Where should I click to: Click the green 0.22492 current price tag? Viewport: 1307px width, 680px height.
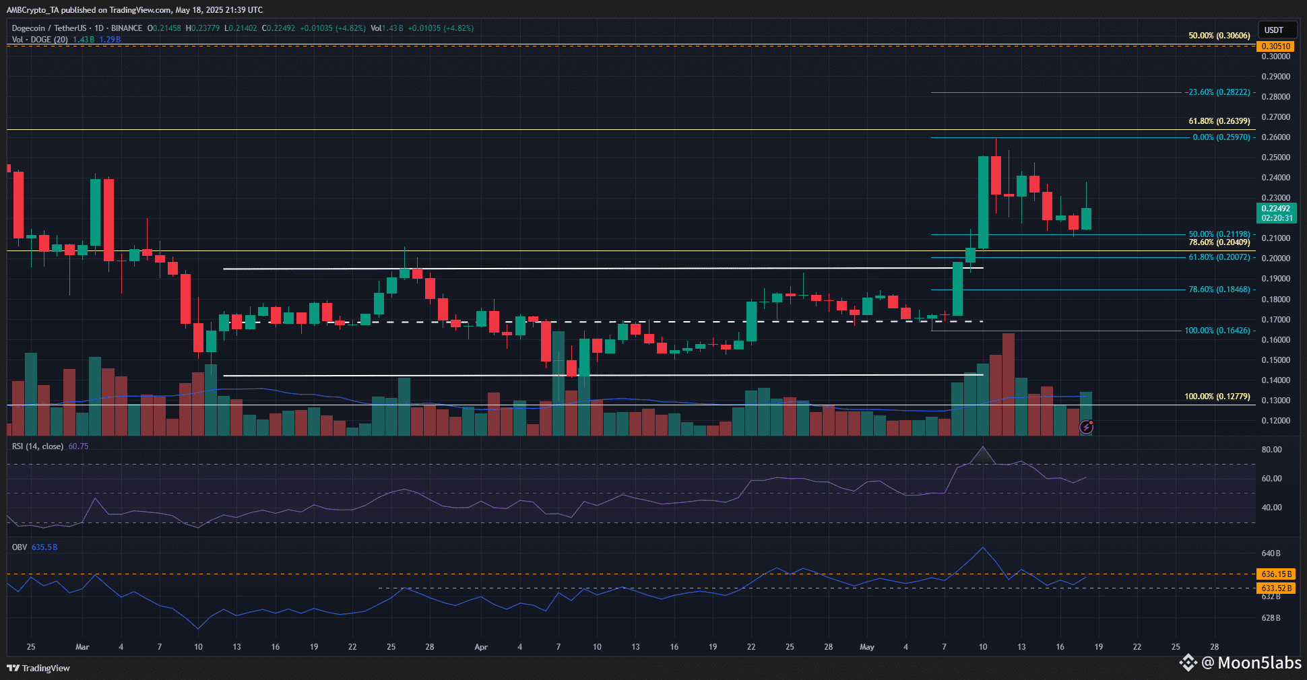click(x=1277, y=213)
